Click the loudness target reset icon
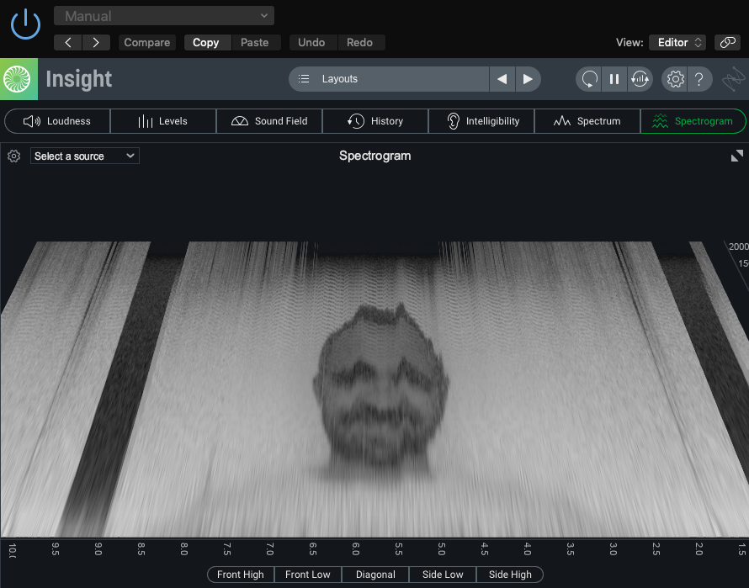Screen dimensions: 749x588 pos(640,79)
